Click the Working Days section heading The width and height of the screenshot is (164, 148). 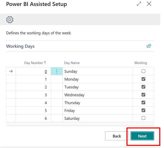(x=20, y=46)
